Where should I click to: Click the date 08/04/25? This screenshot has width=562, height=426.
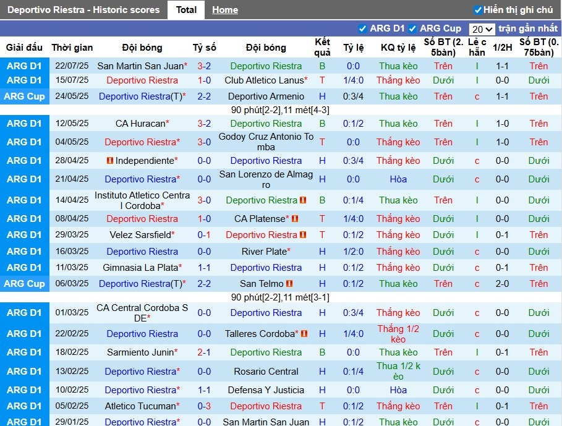(x=72, y=218)
